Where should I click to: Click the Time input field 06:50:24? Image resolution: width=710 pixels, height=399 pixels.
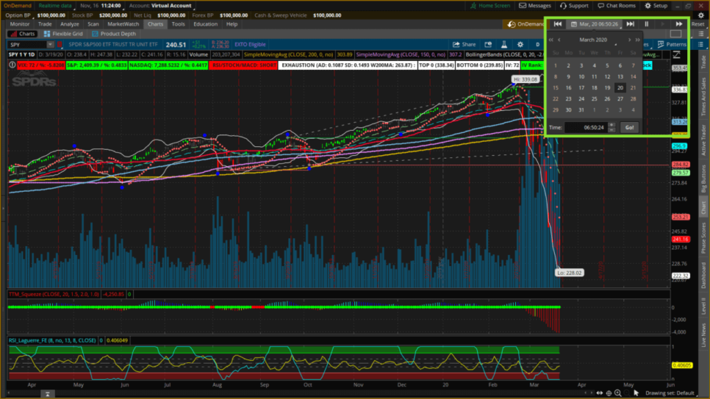click(x=587, y=127)
